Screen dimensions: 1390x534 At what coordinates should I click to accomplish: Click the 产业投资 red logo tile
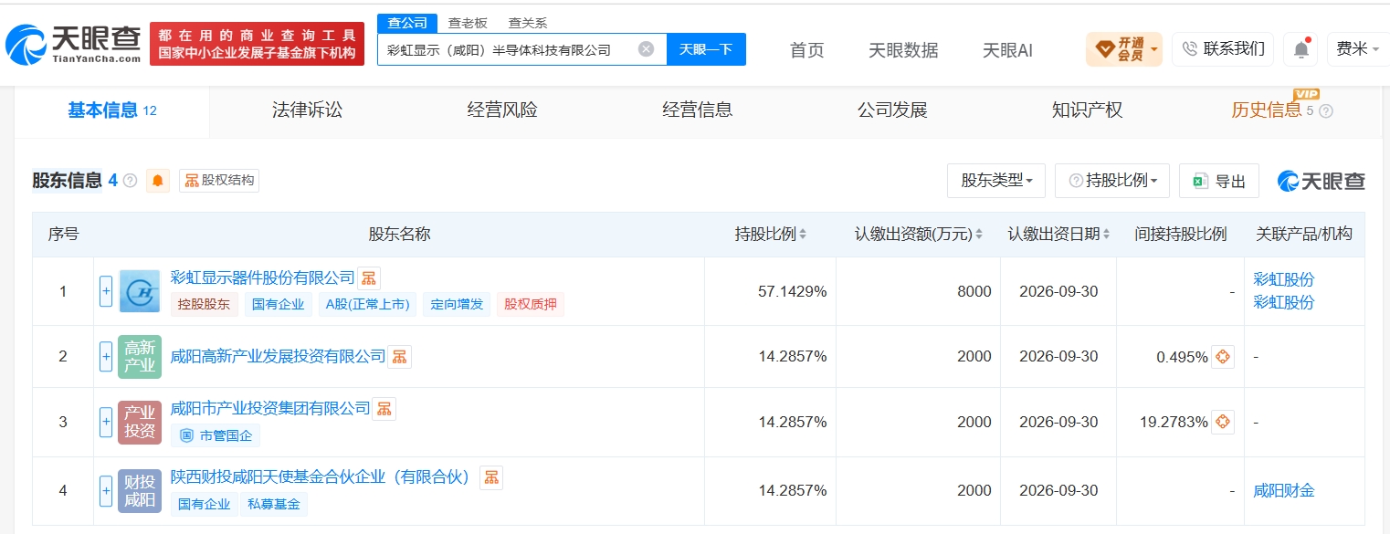point(140,422)
